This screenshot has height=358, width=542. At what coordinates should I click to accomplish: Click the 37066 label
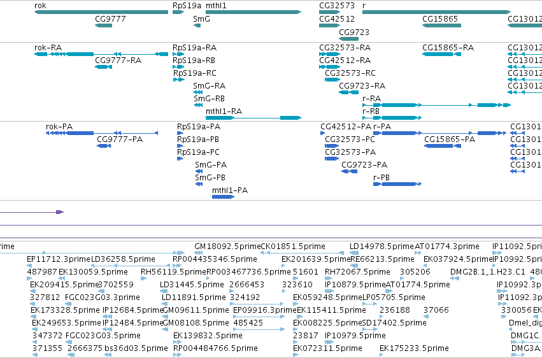tap(436, 310)
